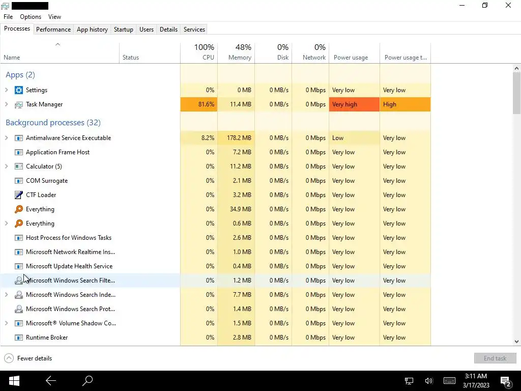The height and width of the screenshot is (391, 521).
Task: Click the taskbar back arrow
Action: click(51, 381)
